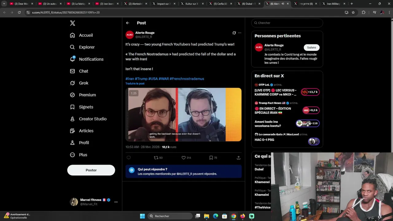Click the #WAR hashtag

tap(164, 79)
